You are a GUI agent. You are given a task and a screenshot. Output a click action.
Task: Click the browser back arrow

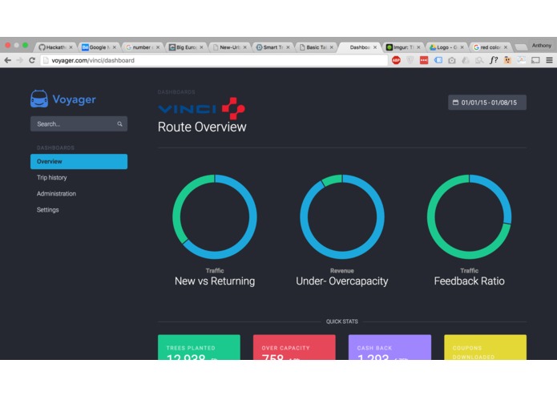pos(8,60)
